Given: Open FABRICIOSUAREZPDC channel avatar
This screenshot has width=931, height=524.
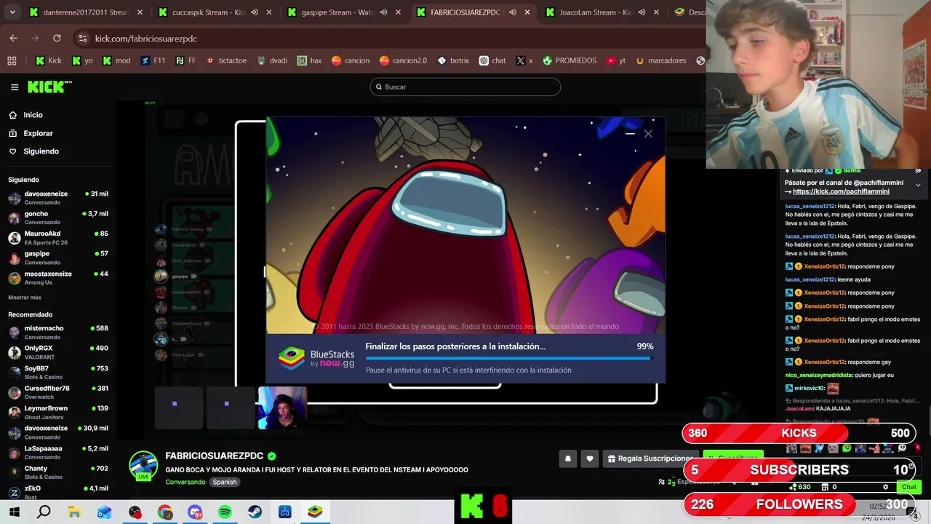Looking at the screenshot, I should pos(143,464).
